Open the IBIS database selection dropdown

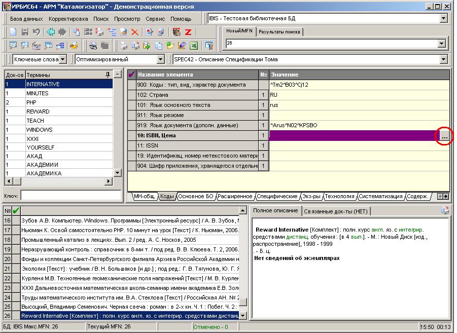click(444, 19)
